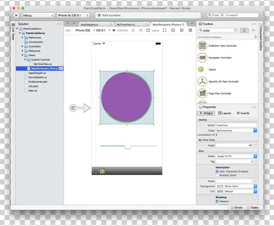Click the Toolbox search field

click(x=217, y=31)
